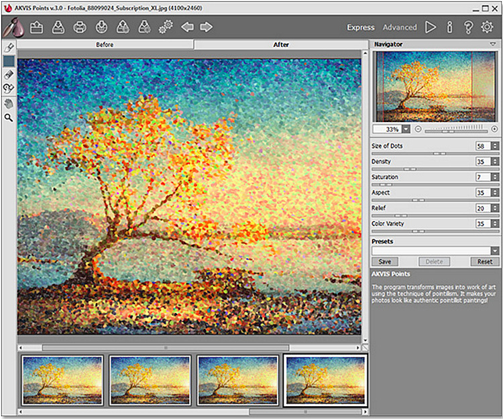Switch to the After tab
Image resolution: width=503 pixels, height=419 pixels.
[x=281, y=45]
